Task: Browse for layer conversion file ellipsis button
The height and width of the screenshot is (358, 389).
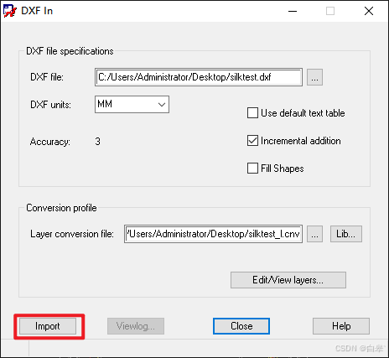Action: click(x=314, y=234)
